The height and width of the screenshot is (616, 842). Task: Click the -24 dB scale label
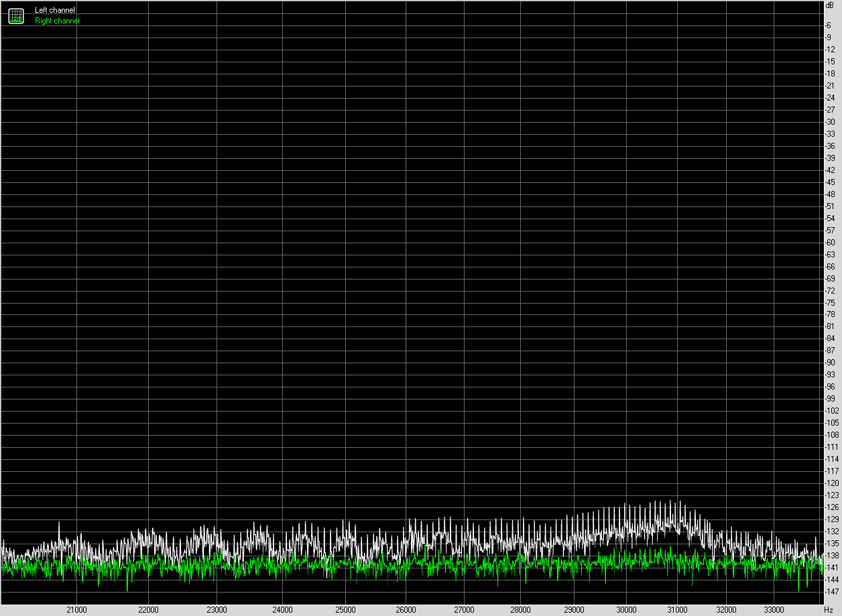830,98
